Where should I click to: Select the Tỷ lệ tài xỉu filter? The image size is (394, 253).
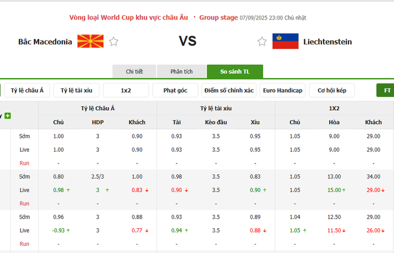(x=76, y=91)
